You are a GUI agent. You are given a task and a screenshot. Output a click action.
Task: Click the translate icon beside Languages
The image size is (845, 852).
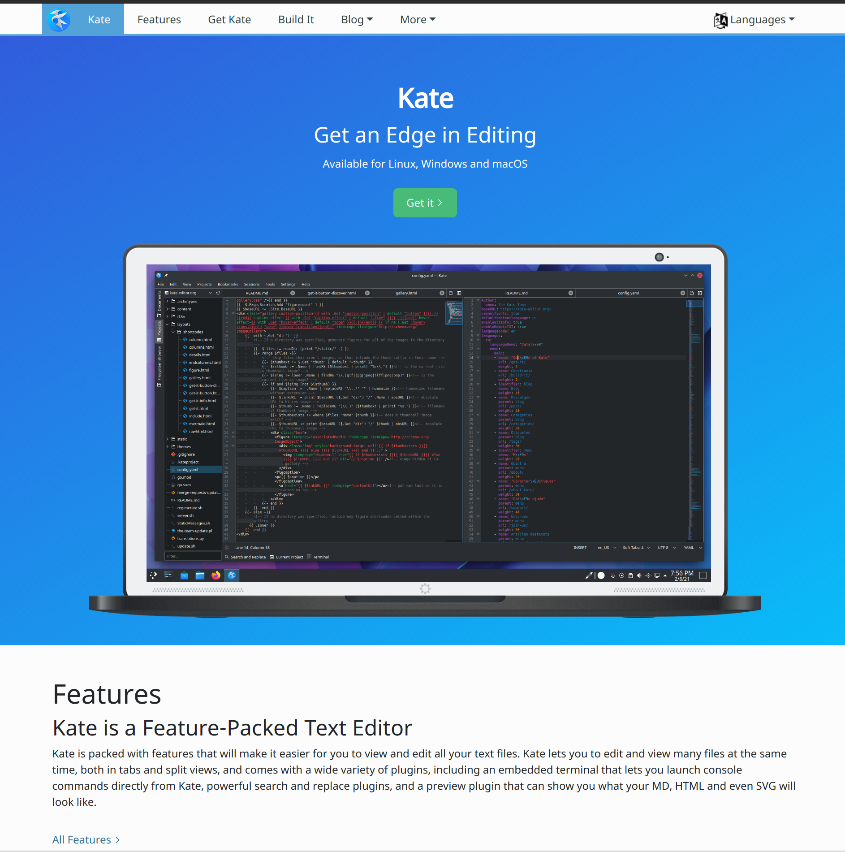coord(721,20)
